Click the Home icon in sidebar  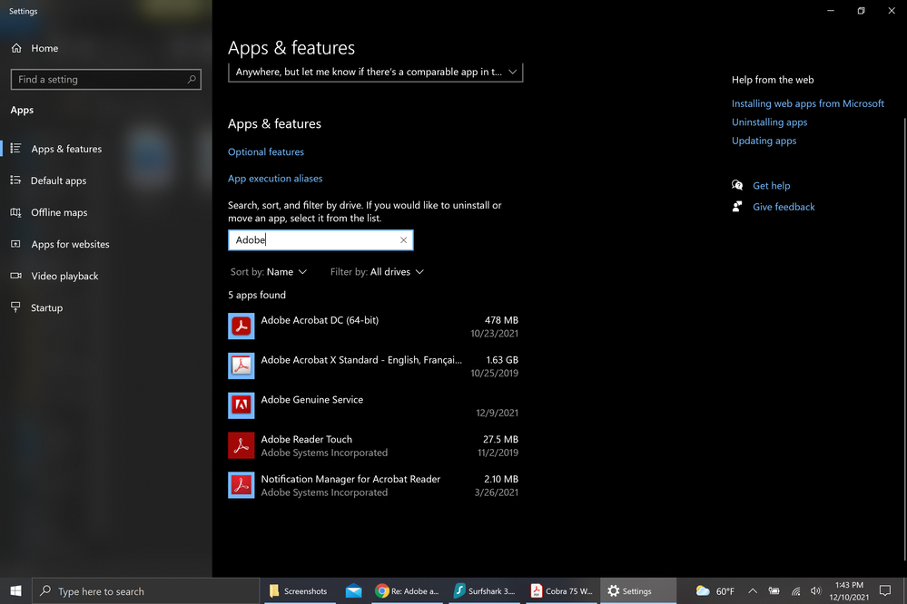(16, 48)
